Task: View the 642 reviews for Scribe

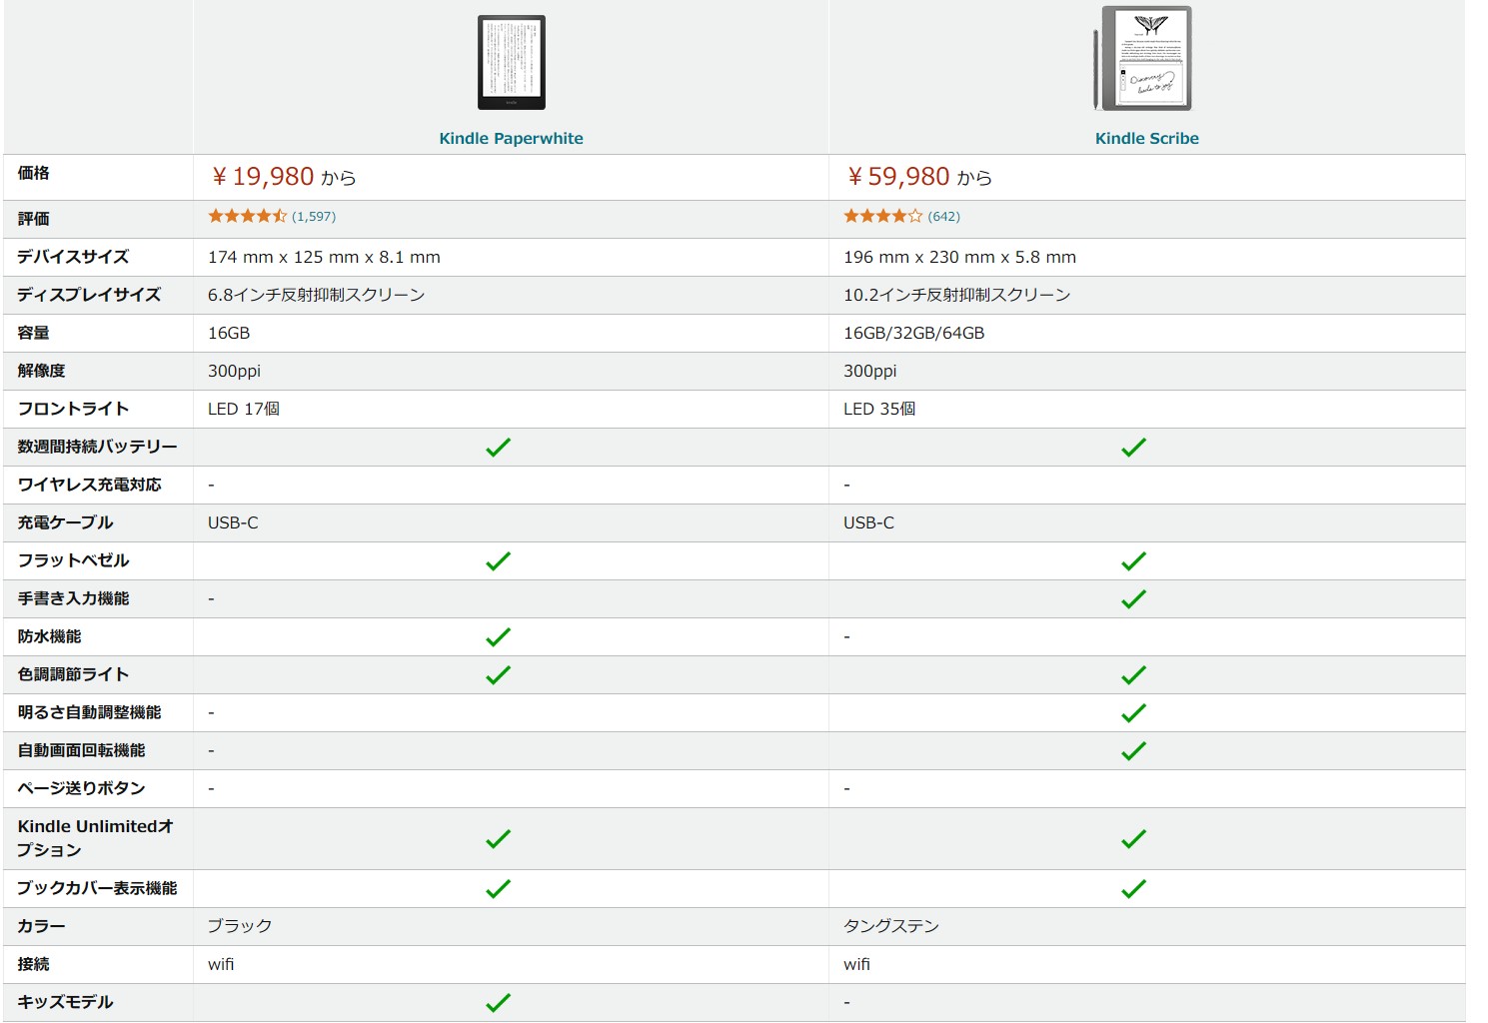Action: 943,216
